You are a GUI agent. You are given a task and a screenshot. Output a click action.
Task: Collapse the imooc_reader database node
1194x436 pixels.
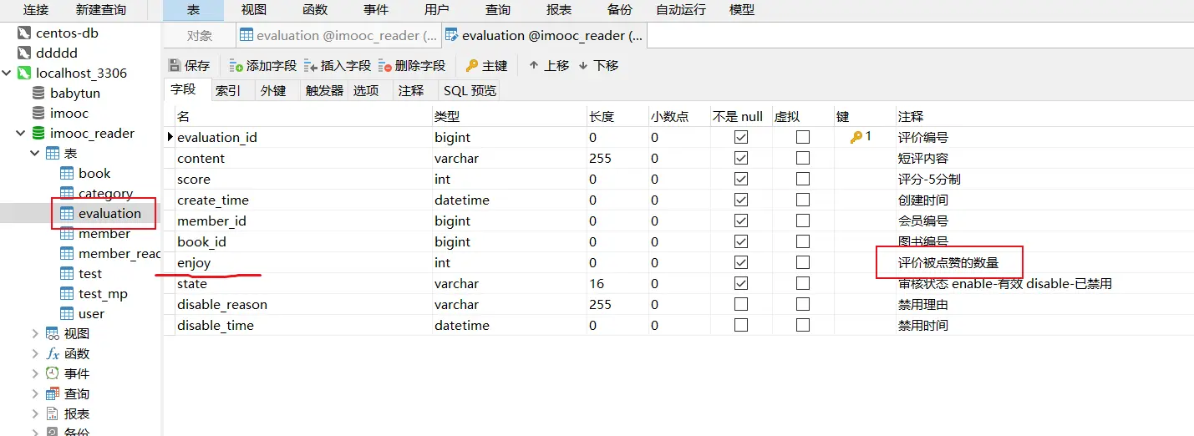[x=21, y=133]
